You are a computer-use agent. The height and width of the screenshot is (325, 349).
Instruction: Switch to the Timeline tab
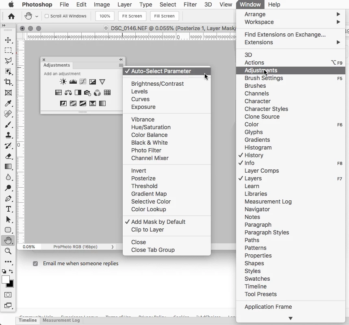(x=28, y=320)
